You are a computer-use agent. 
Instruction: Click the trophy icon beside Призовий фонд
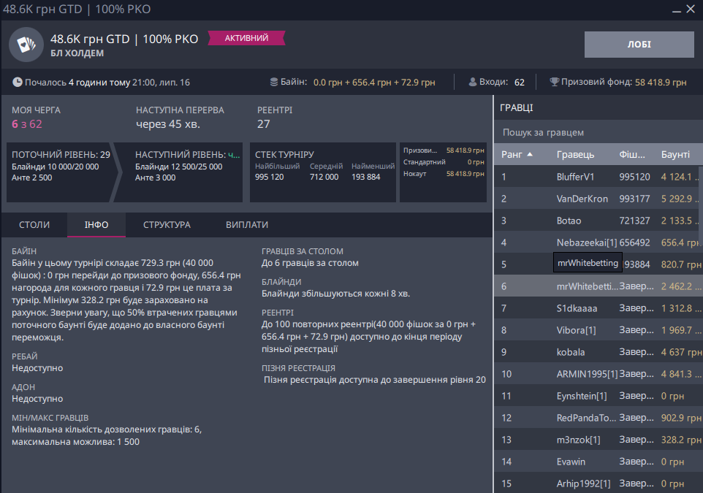(x=554, y=83)
